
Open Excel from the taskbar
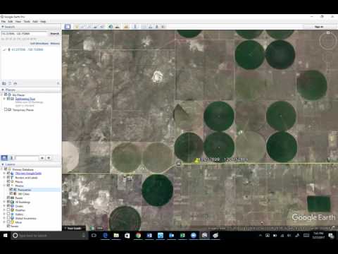click(182, 235)
